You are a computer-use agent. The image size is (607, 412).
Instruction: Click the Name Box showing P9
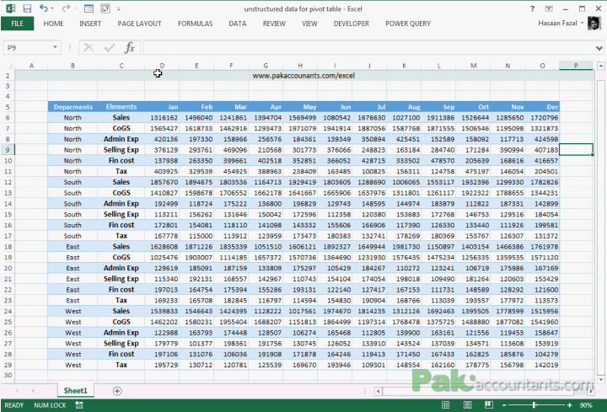[27, 47]
